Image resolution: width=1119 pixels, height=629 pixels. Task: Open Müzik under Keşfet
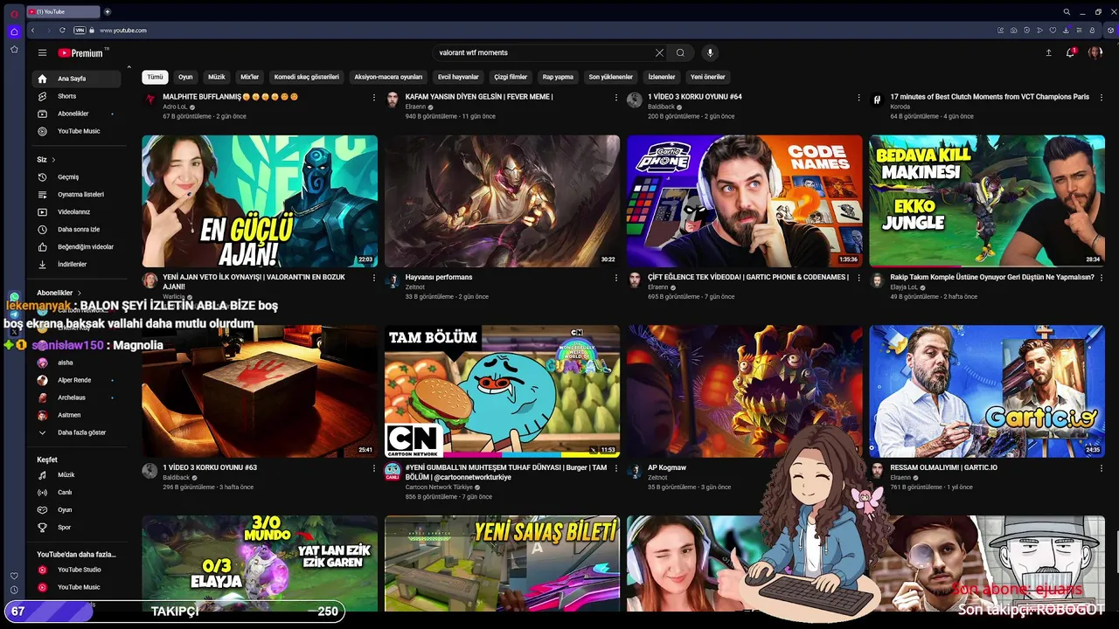(x=79, y=475)
